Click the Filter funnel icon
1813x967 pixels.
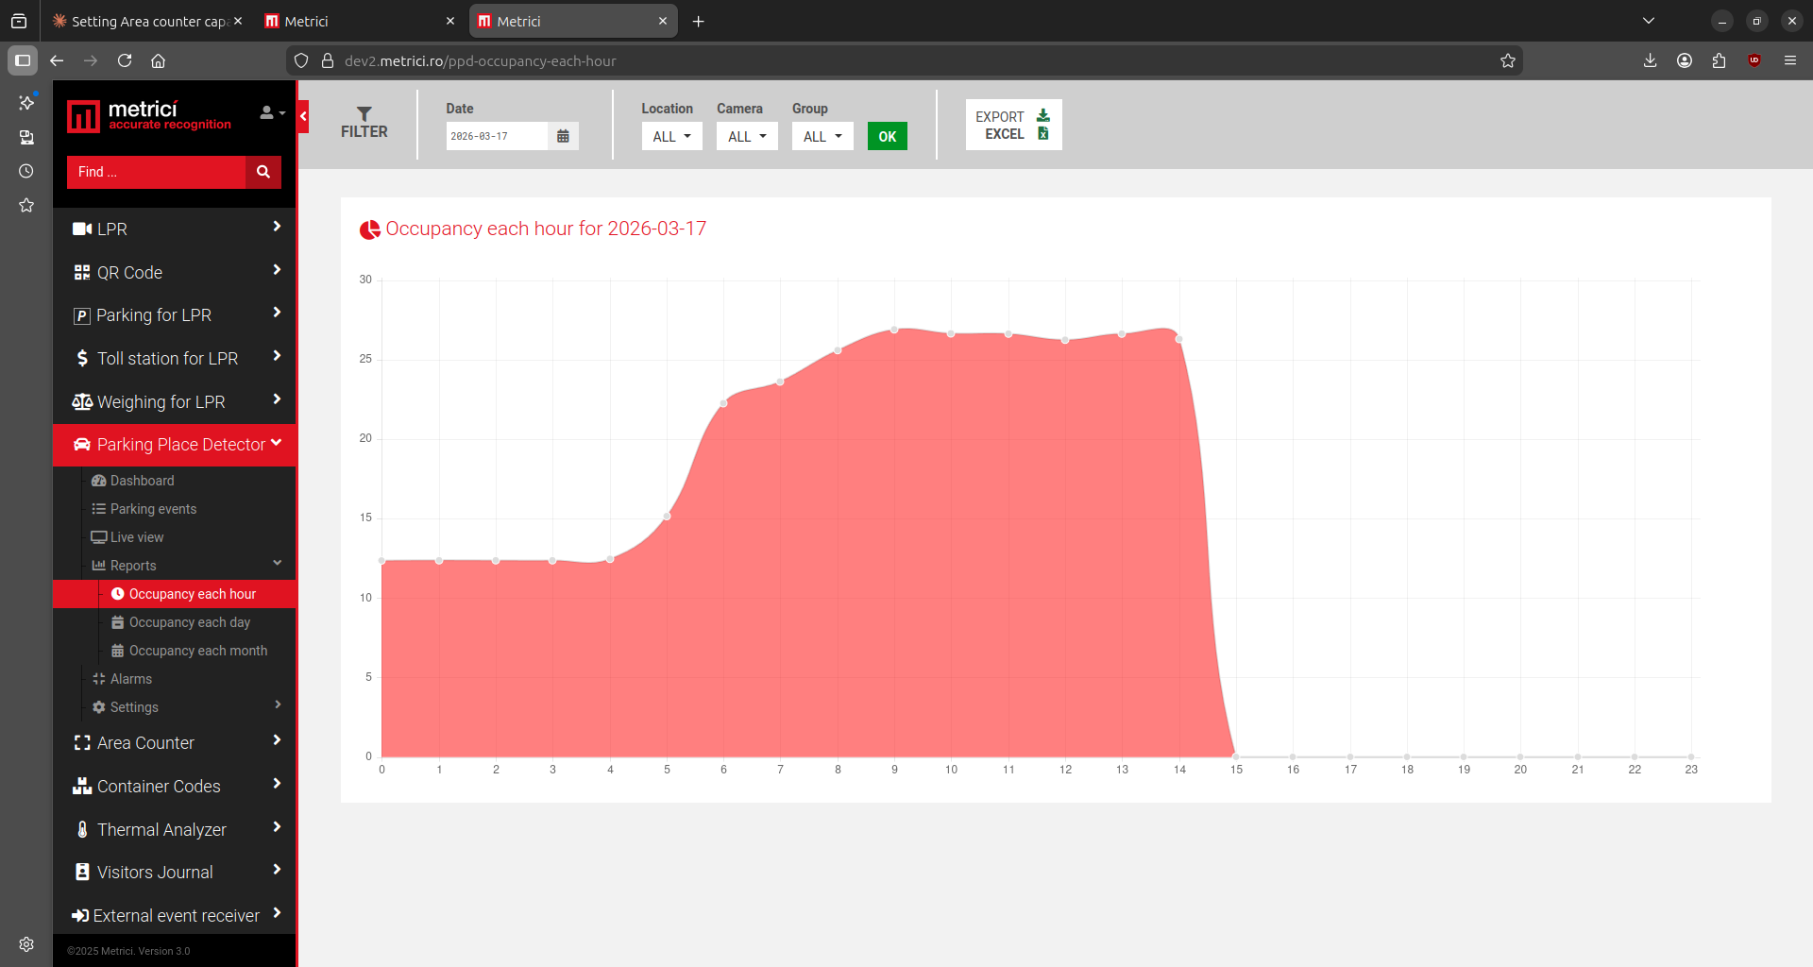click(x=364, y=113)
